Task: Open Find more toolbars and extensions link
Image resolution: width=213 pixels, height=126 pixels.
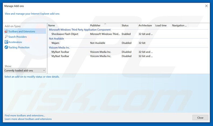Action: click(25, 115)
